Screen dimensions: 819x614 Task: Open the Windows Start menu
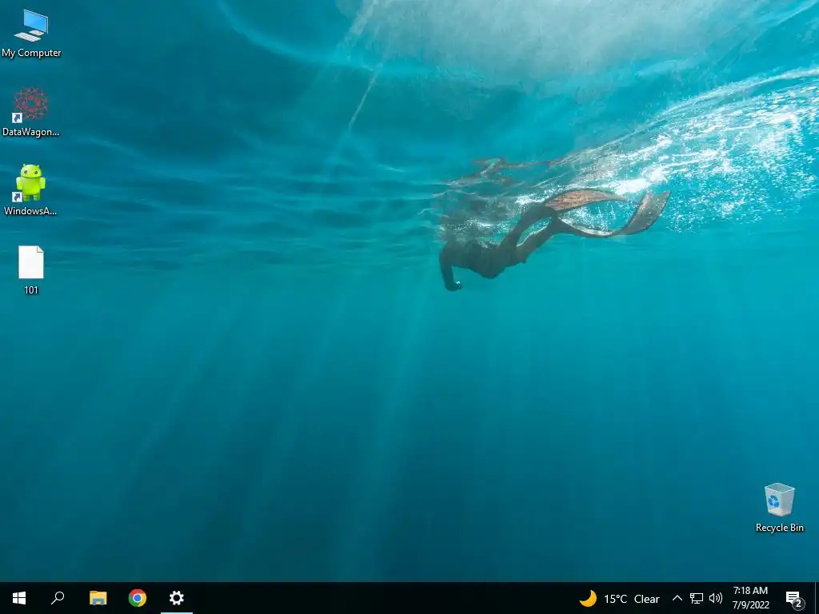[x=19, y=598]
